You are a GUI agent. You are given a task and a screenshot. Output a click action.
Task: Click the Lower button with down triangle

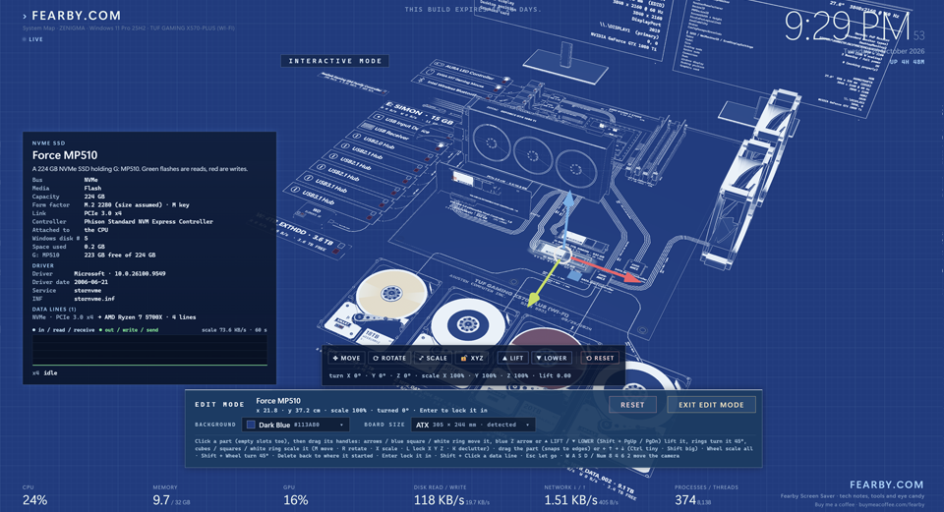coord(552,358)
